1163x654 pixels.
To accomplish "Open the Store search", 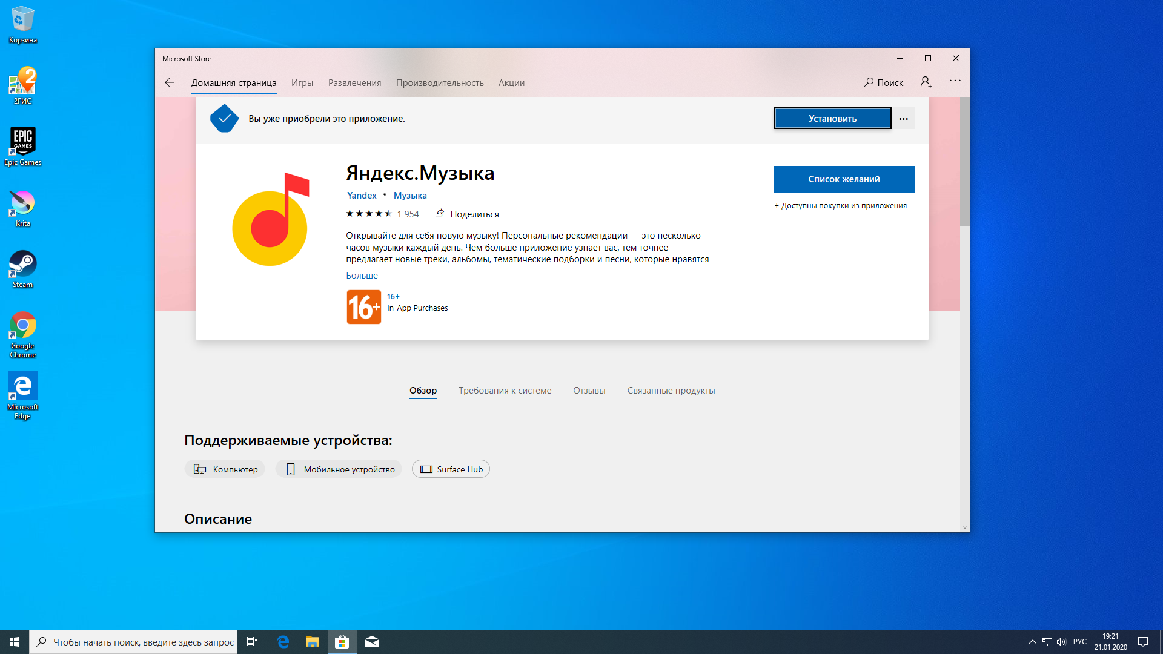I will tap(883, 82).
